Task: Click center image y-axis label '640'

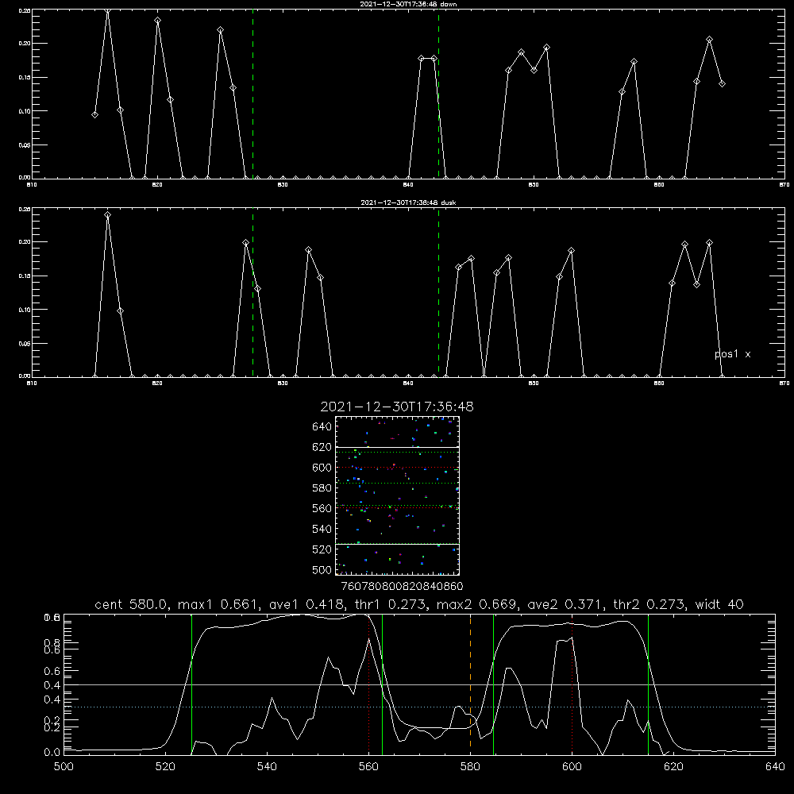Action: pyautogui.click(x=322, y=427)
